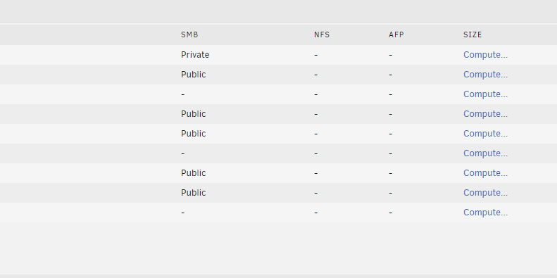
Task: Click NFS dash in the Private row
Action: point(315,56)
